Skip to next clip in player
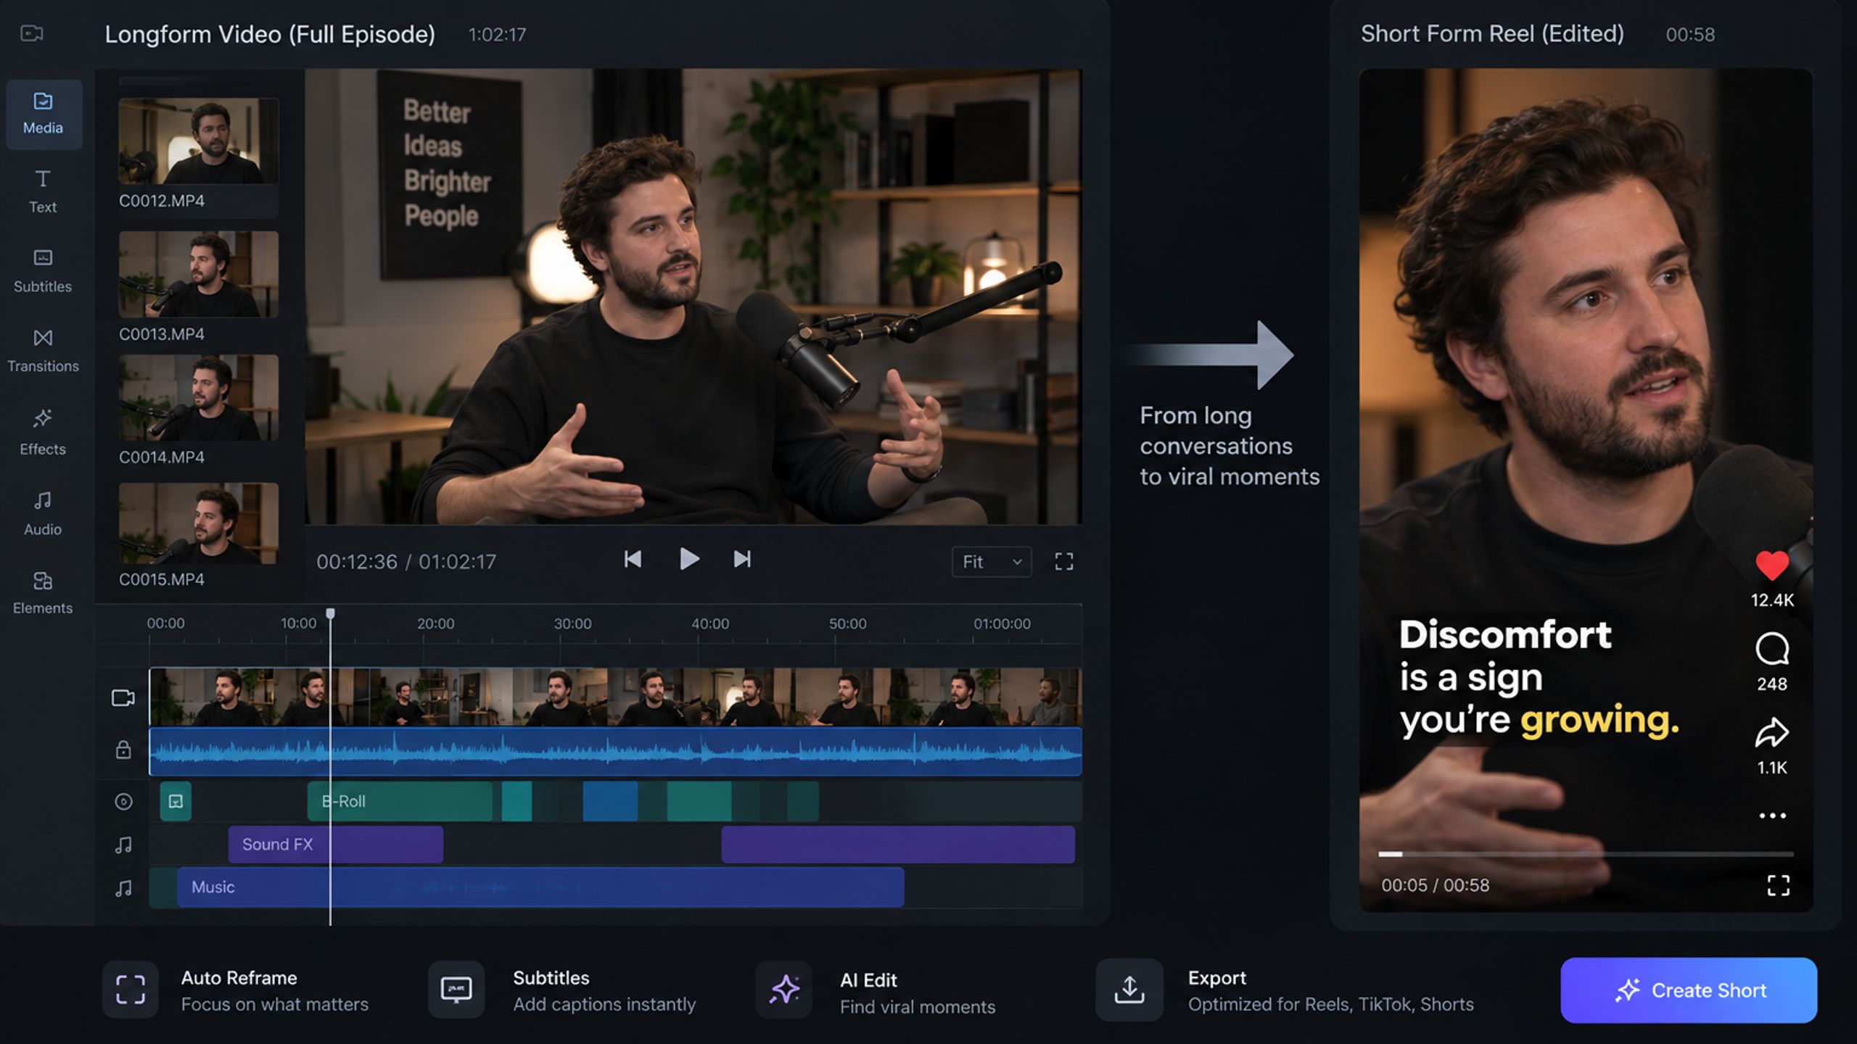The height and width of the screenshot is (1044, 1857). (x=742, y=559)
